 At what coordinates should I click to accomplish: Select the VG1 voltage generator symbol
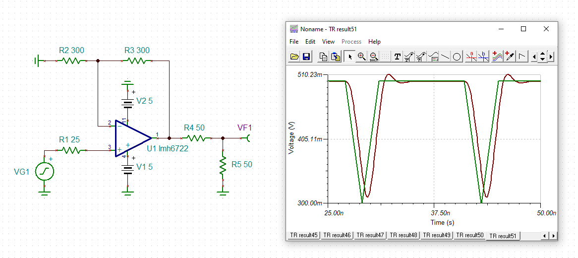[45, 171]
